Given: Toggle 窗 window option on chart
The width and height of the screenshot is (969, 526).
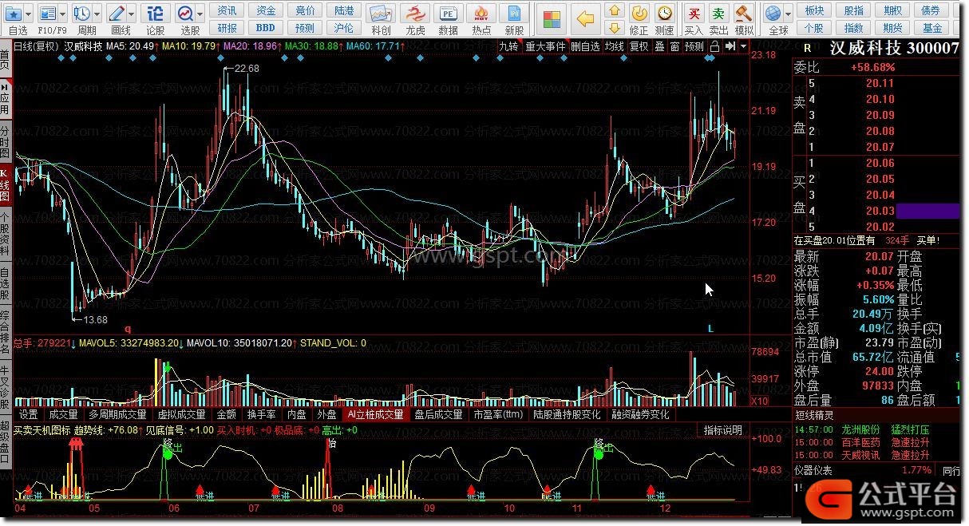Looking at the screenshot, I should [675, 46].
